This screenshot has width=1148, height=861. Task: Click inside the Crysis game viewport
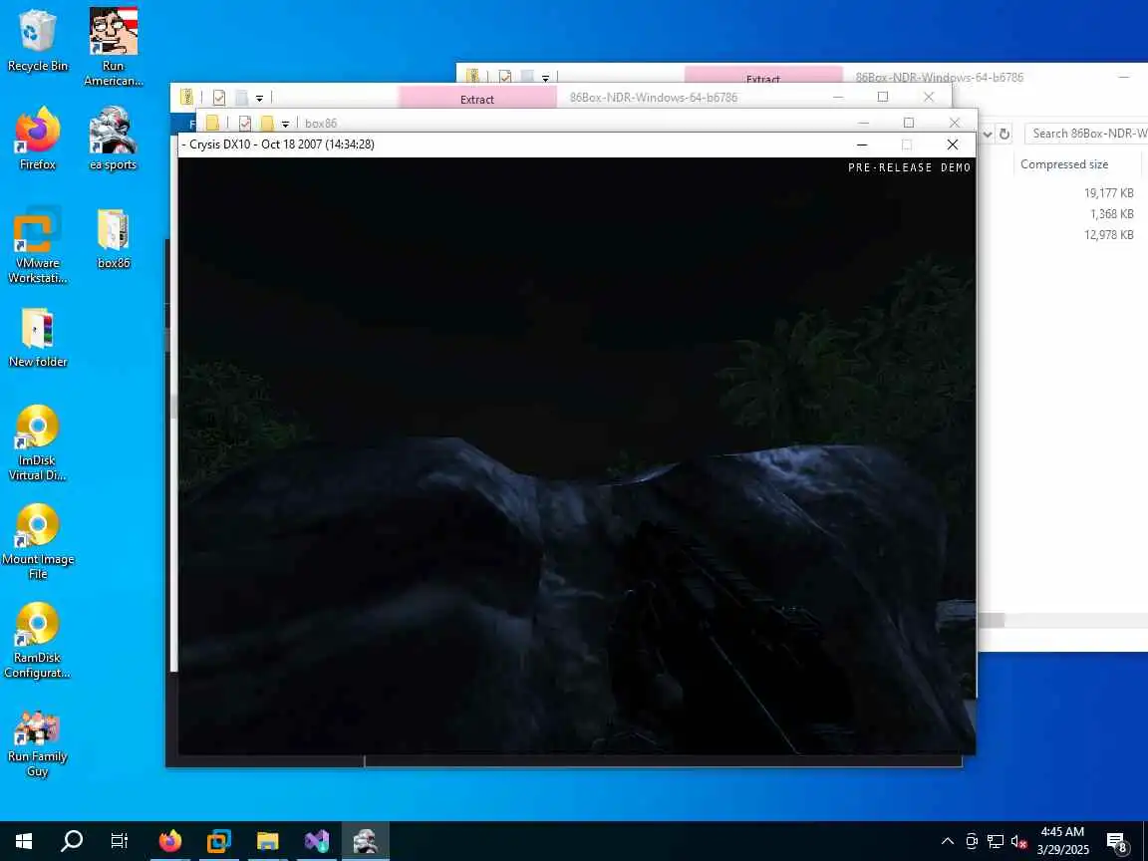[x=577, y=455]
